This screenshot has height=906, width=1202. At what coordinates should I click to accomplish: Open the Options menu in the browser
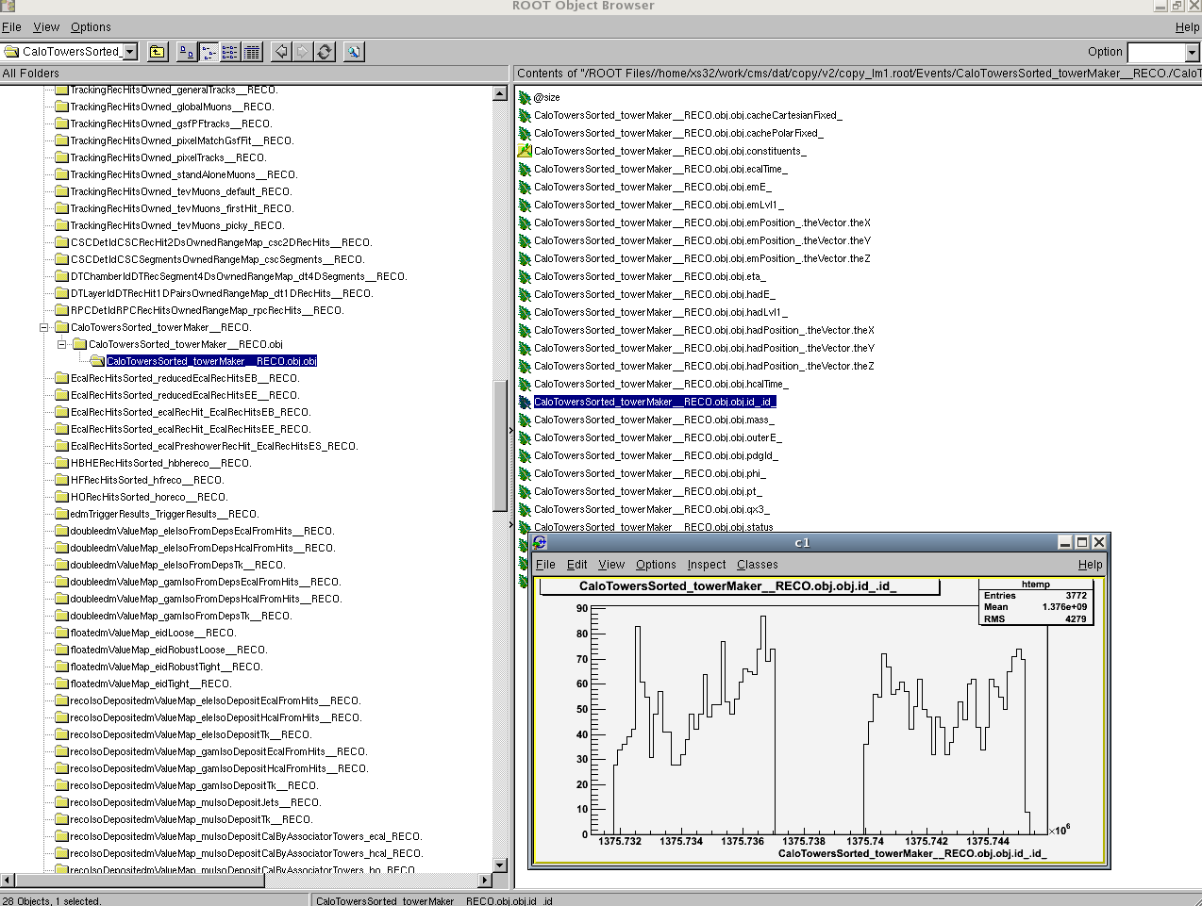[x=91, y=27]
